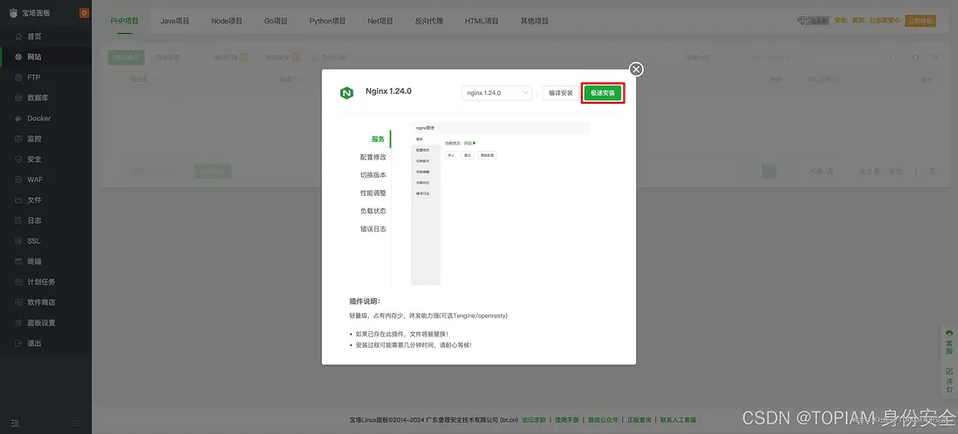Click the orange 立即体验 button
This screenshot has height=434, width=958.
tap(920, 21)
